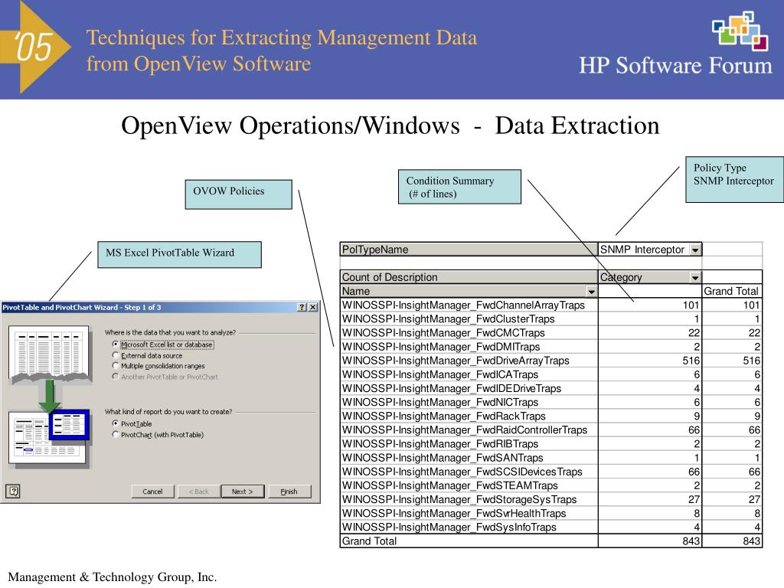Click the wizard title 'PivotTable and PivotChart Wizard - Step 1 of 3'
Screen dimensions: 784x588
click(81, 308)
